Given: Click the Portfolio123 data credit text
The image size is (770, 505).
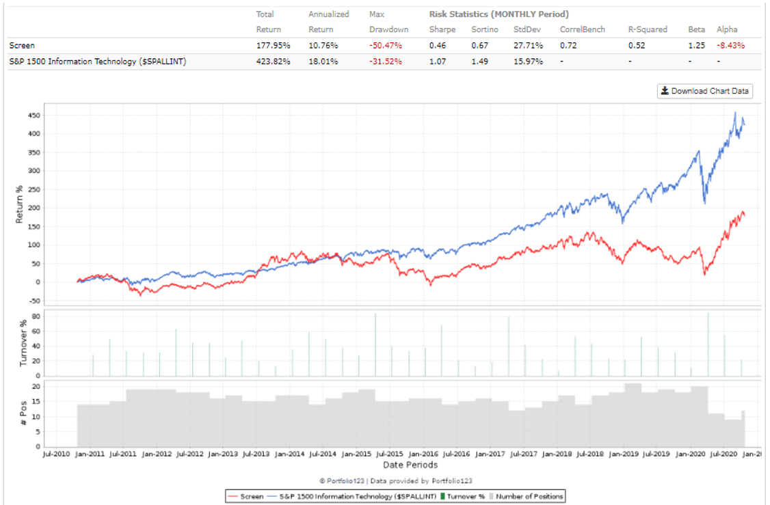Looking at the screenshot, I should 396,481.
